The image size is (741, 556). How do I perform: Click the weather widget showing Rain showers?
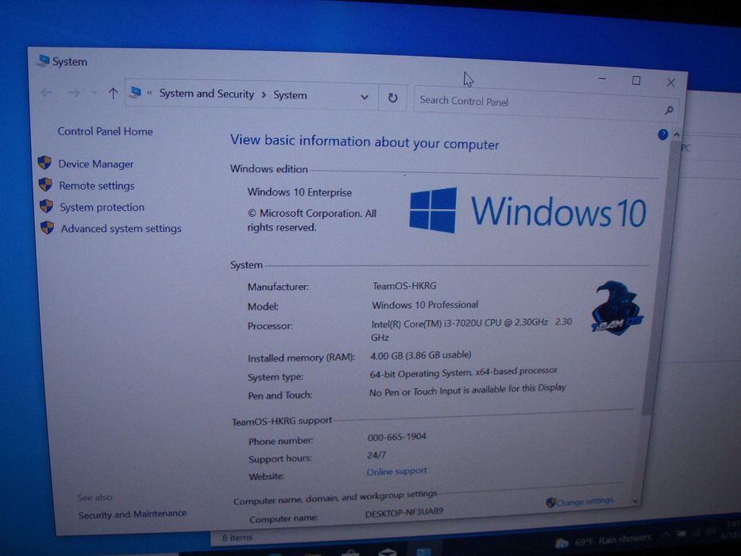pyautogui.click(x=604, y=540)
